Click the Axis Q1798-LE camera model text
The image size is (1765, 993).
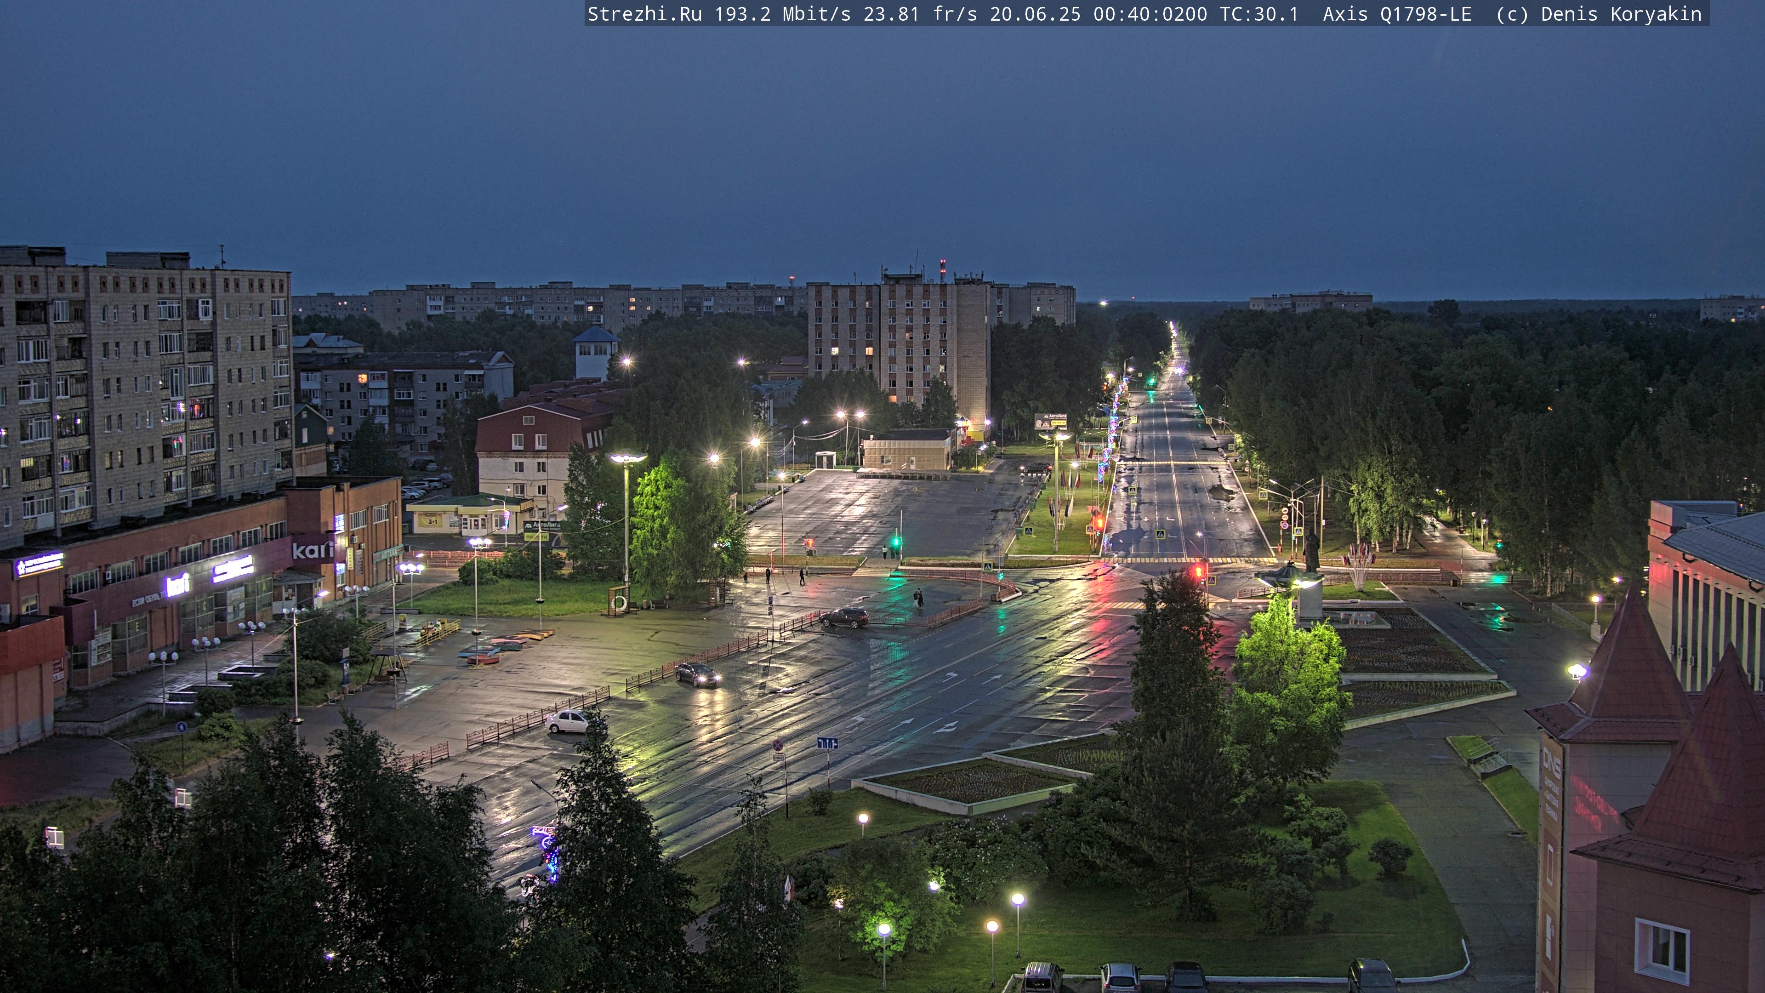pyautogui.click(x=1397, y=14)
